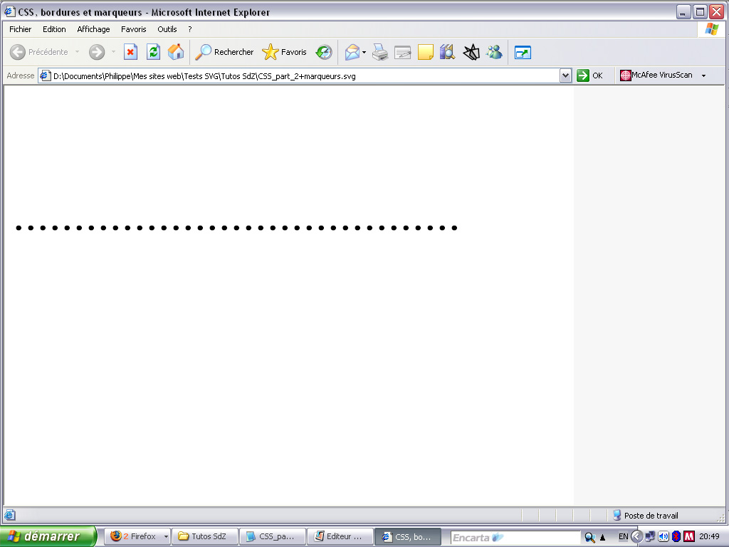Click the IE icon in status bar
The image size is (729, 547).
9,515
